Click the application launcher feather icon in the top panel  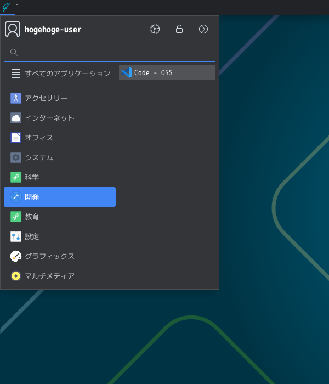tap(6, 7)
